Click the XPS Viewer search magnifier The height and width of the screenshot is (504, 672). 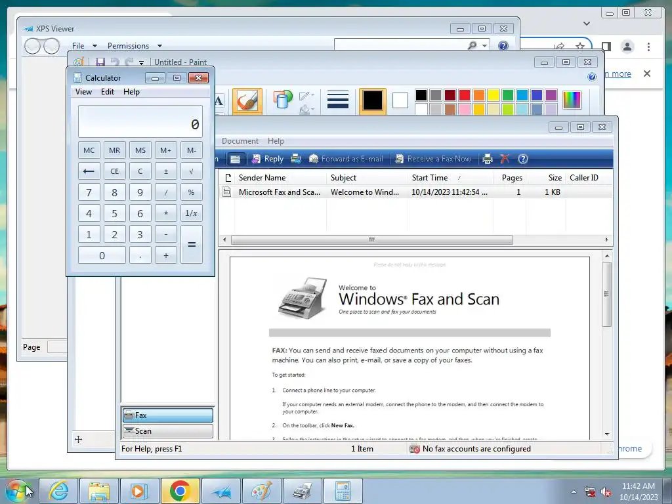(472, 45)
